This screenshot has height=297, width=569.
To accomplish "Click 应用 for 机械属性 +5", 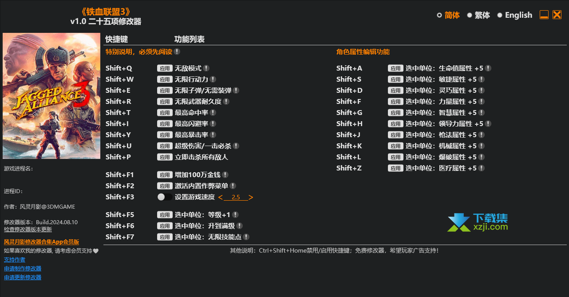I will 396,146.
